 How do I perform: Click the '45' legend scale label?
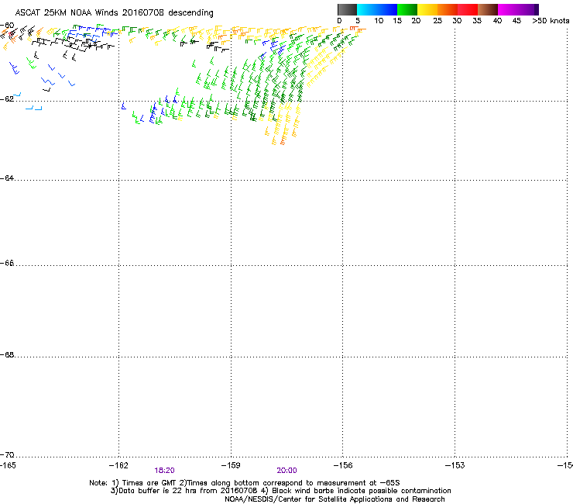coord(516,21)
